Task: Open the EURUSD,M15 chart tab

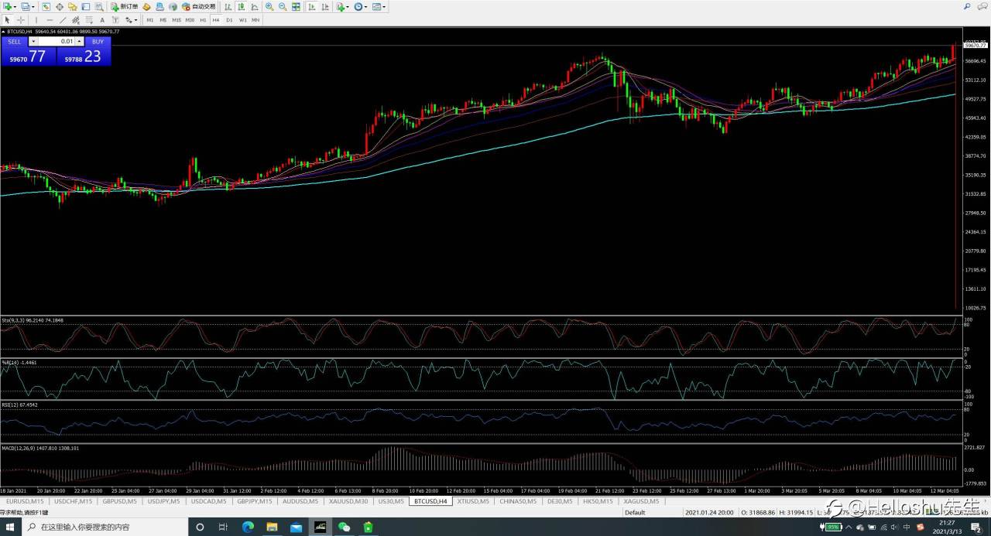Action: coord(25,501)
